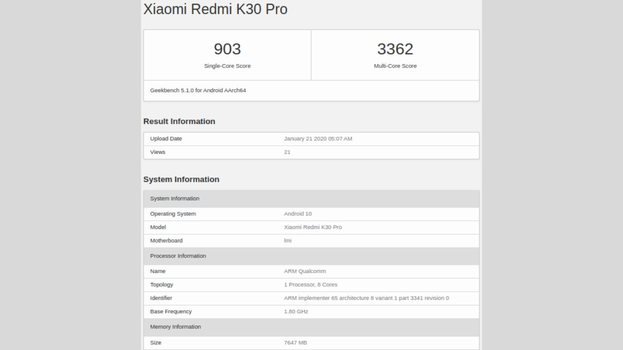This screenshot has width=623, height=350.
Task: Select the 903 single-core score value
Action: coord(227,49)
